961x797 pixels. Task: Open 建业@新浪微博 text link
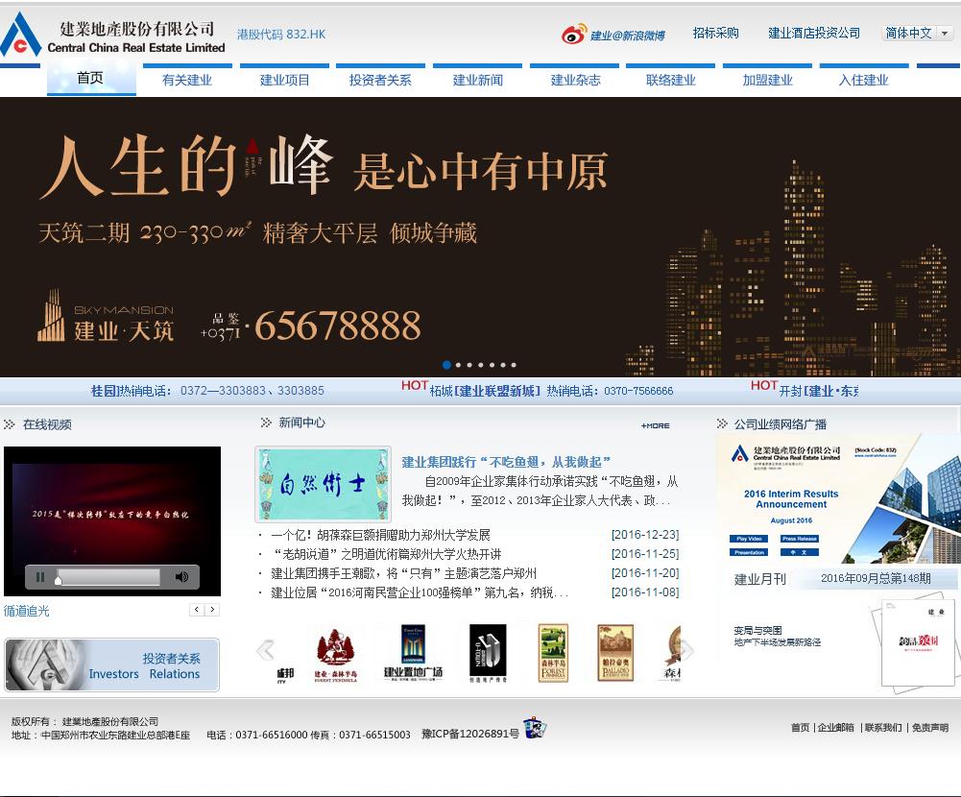point(627,36)
